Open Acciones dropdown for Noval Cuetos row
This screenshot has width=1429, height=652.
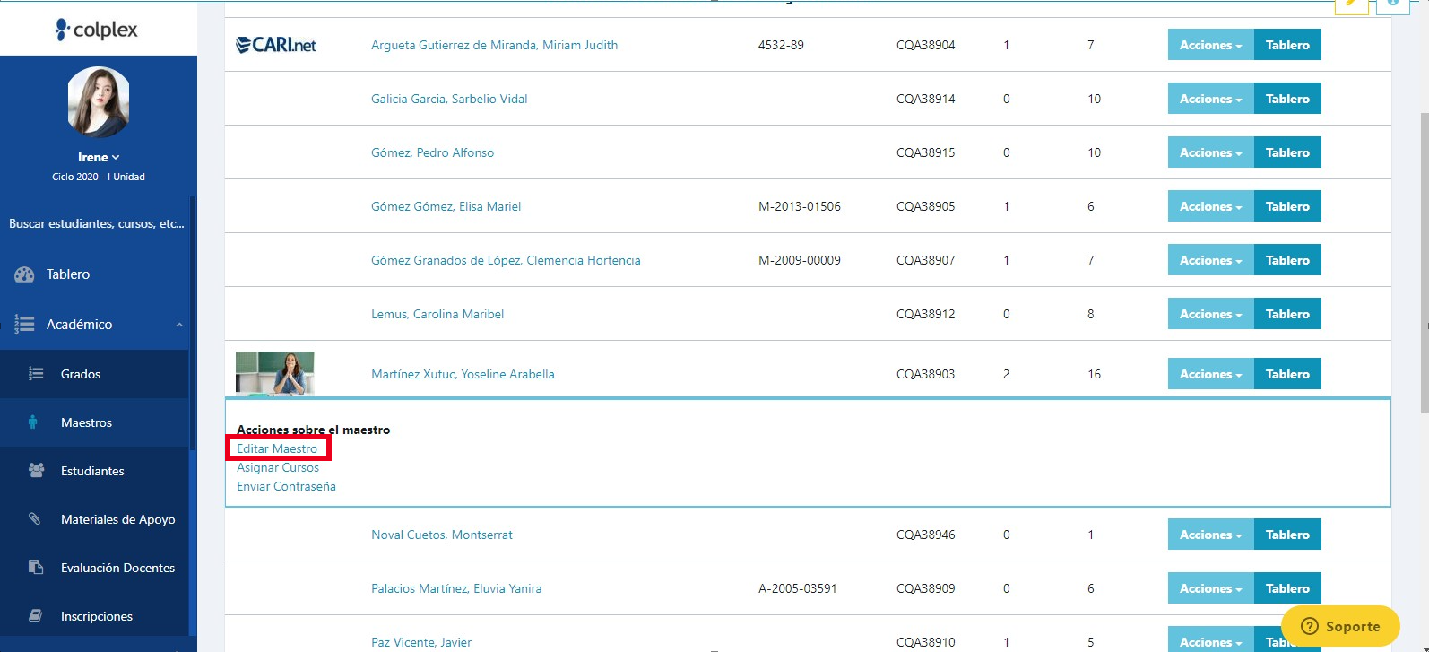(1210, 535)
